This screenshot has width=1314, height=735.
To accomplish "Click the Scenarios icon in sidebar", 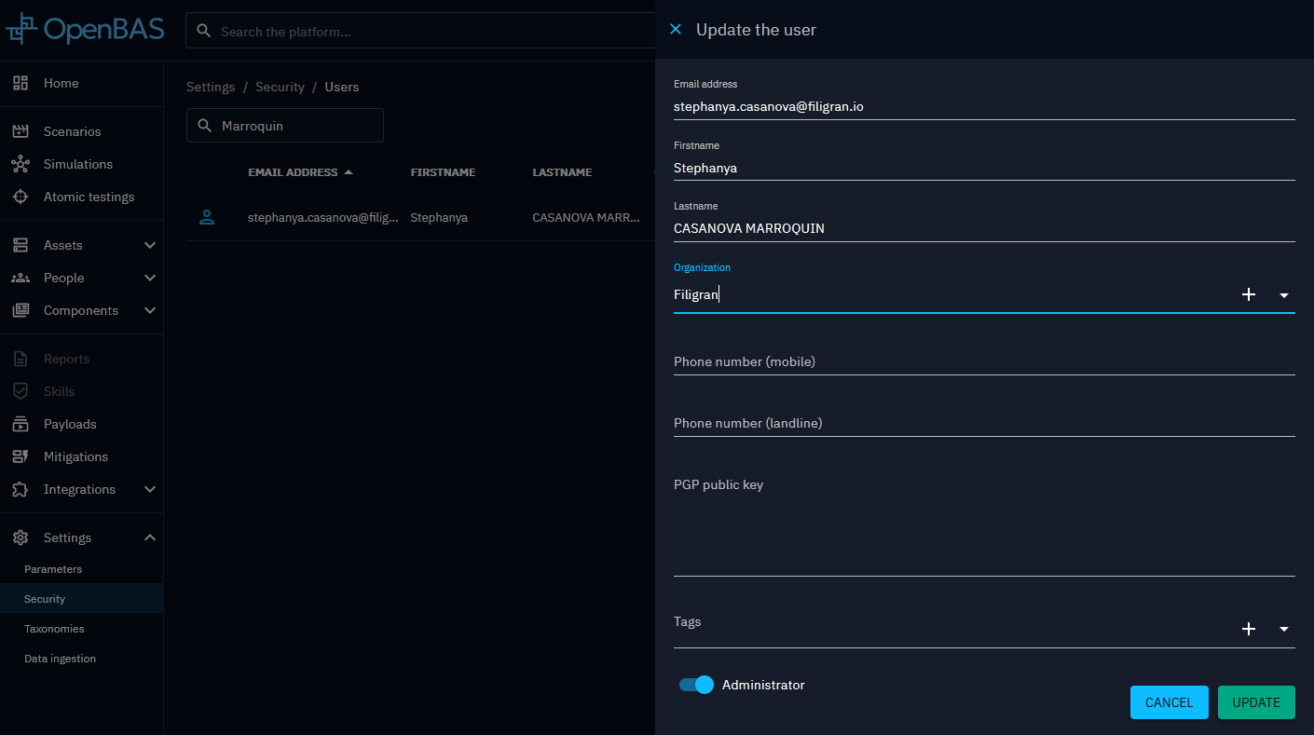I will coord(21,131).
